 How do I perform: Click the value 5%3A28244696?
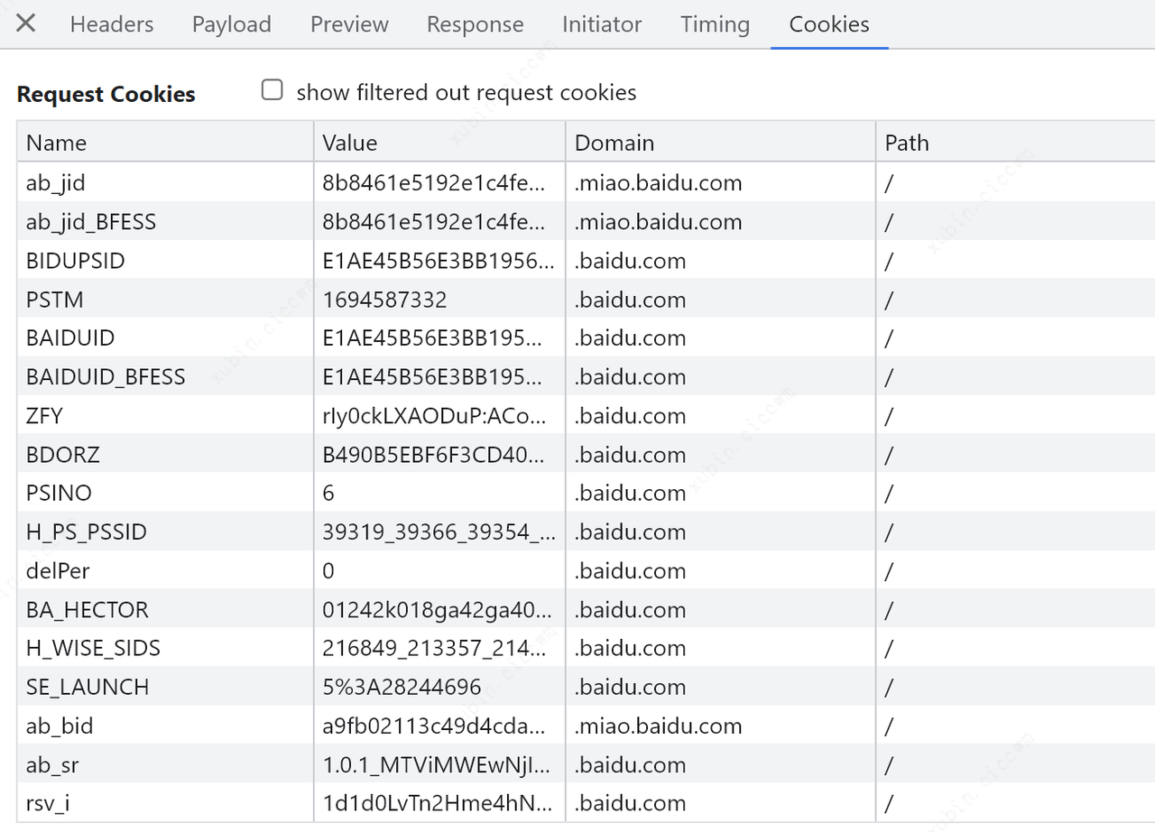click(402, 687)
